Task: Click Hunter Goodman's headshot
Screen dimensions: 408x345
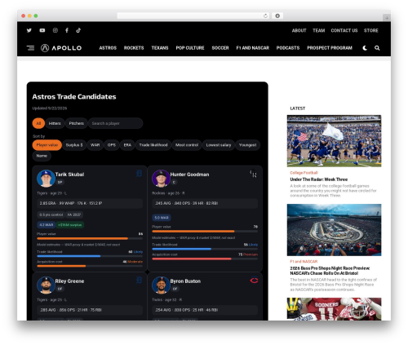Action: pos(161,179)
